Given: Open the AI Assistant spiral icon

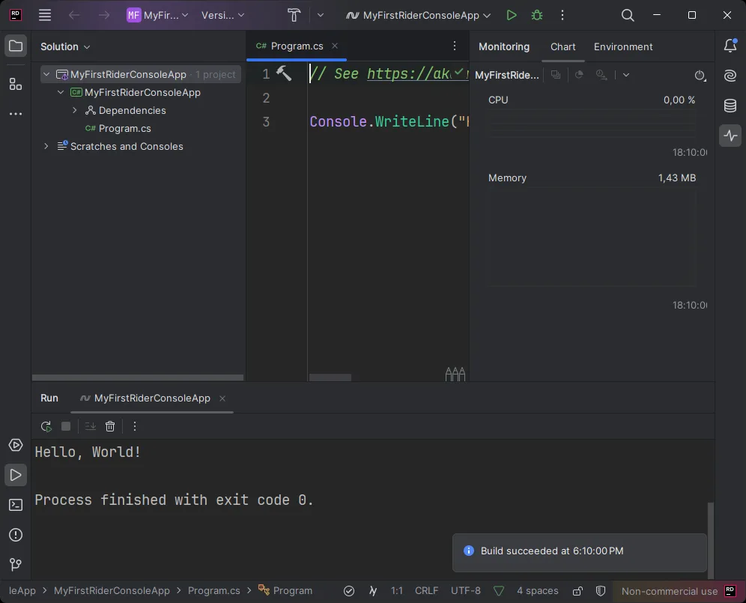Looking at the screenshot, I should pos(730,76).
